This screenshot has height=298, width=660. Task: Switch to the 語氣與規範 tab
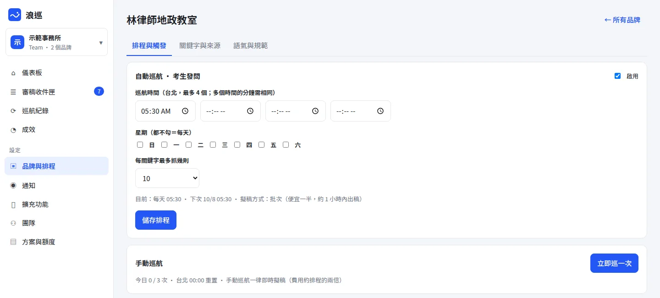pyautogui.click(x=250, y=46)
